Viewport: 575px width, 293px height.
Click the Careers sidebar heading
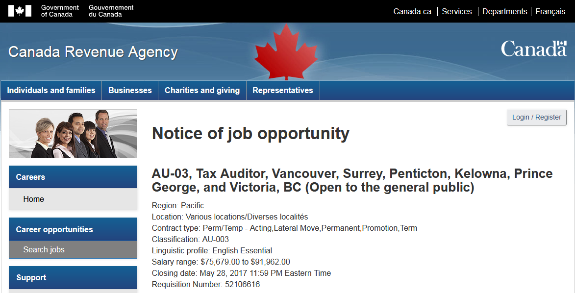click(x=30, y=177)
